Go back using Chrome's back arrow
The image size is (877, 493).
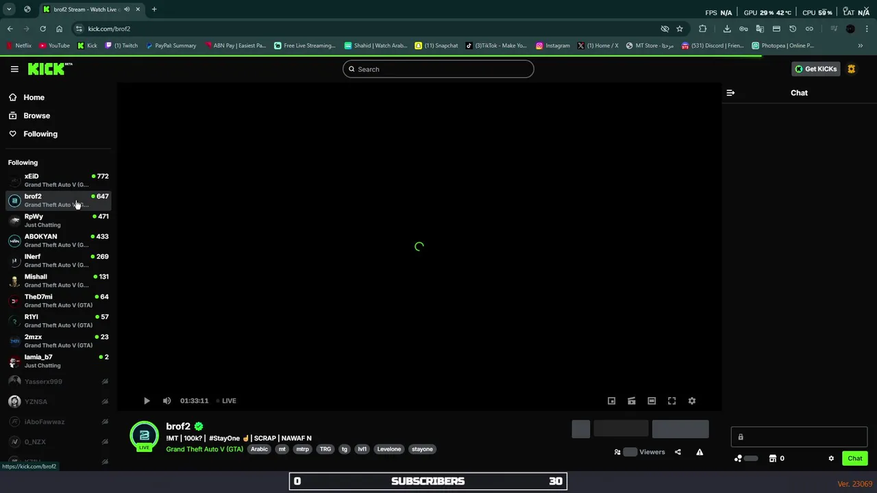click(x=10, y=29)
